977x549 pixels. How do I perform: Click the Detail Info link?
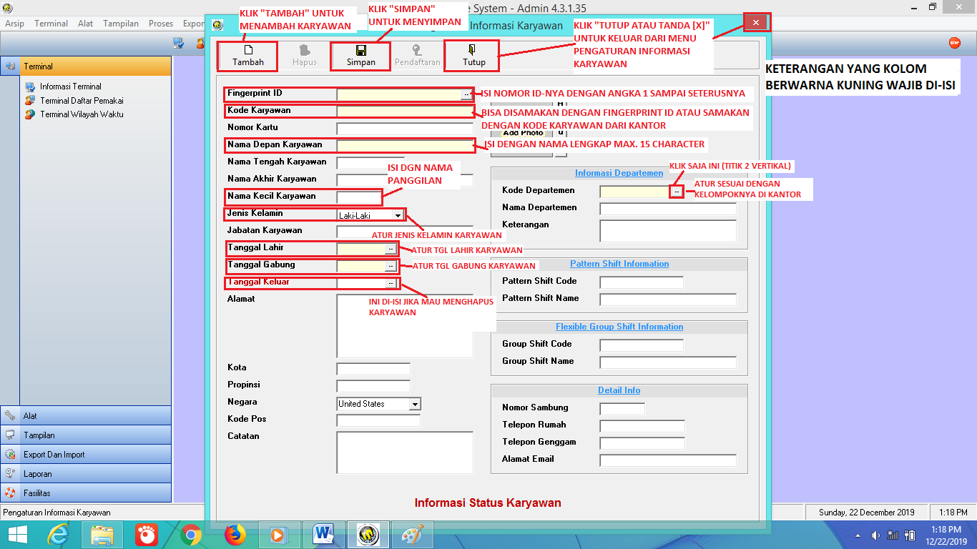(x=619, y=390)
